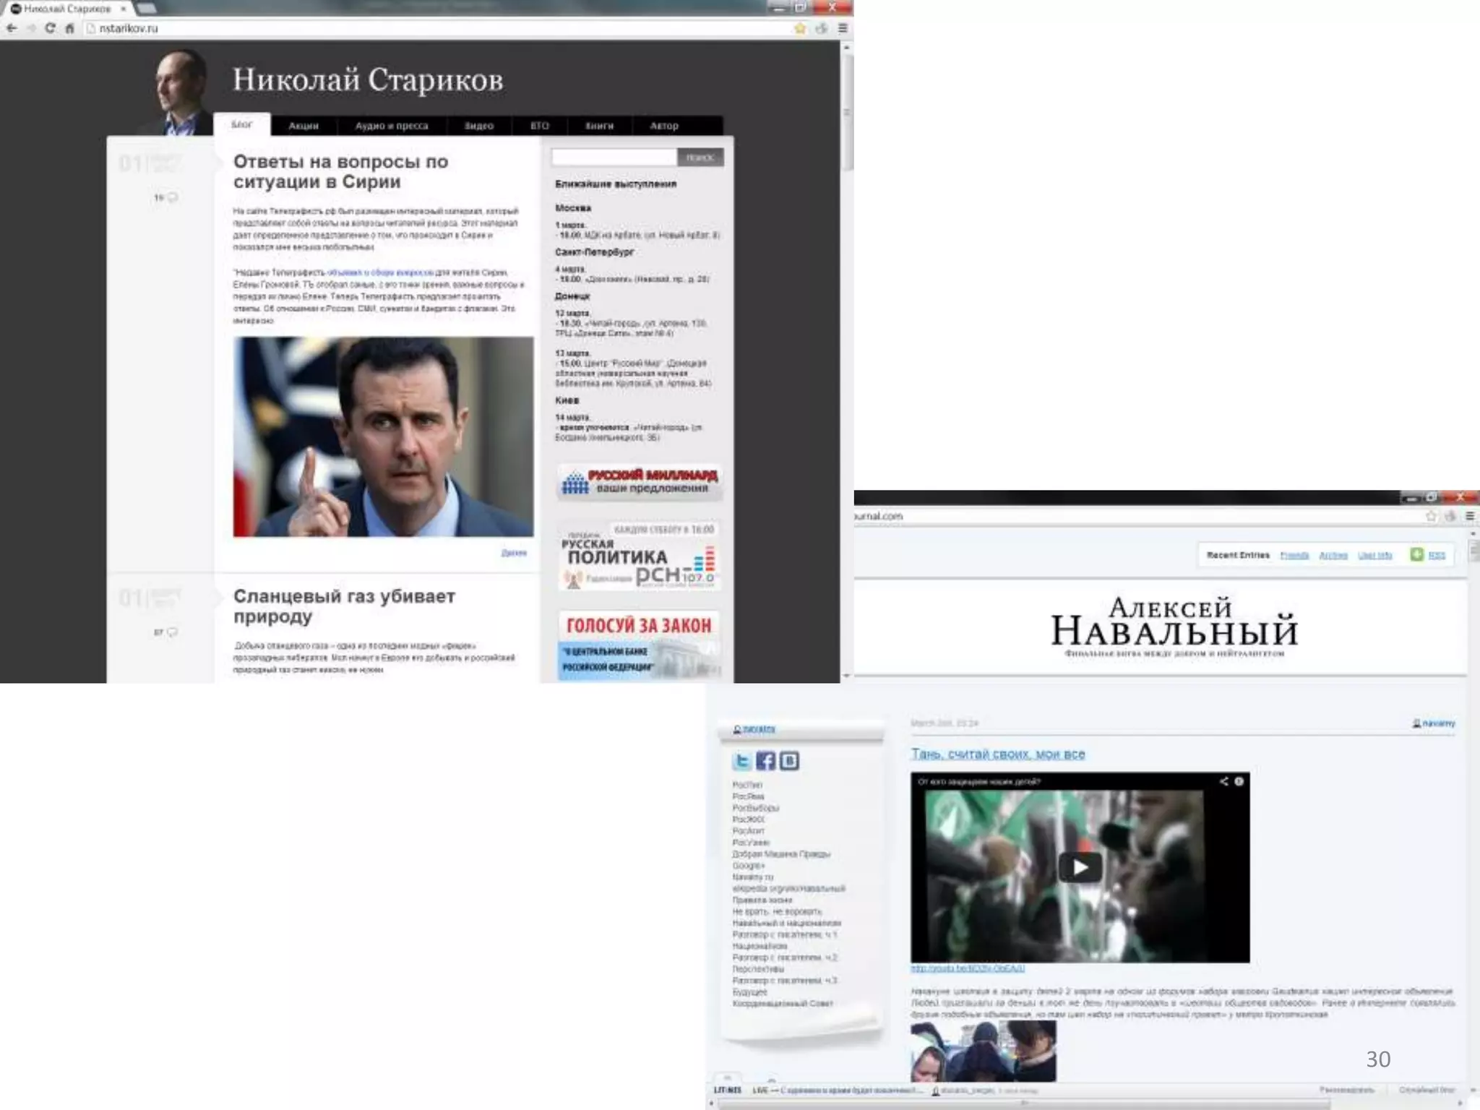Open the Archive link in Navalny header
Screen dimensions: 1480x1110
(1333, 555)
